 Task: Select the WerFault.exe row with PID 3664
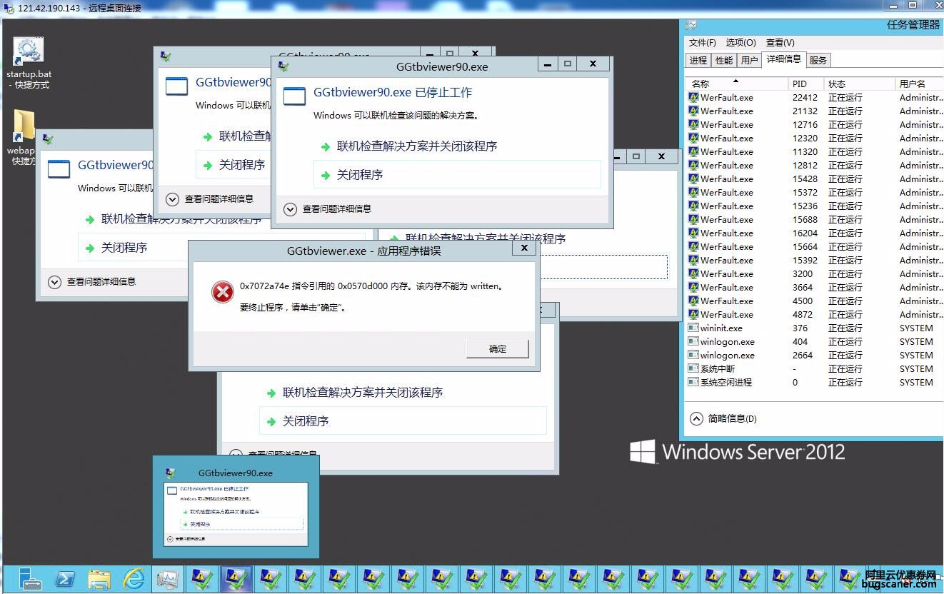coord(814,288)
